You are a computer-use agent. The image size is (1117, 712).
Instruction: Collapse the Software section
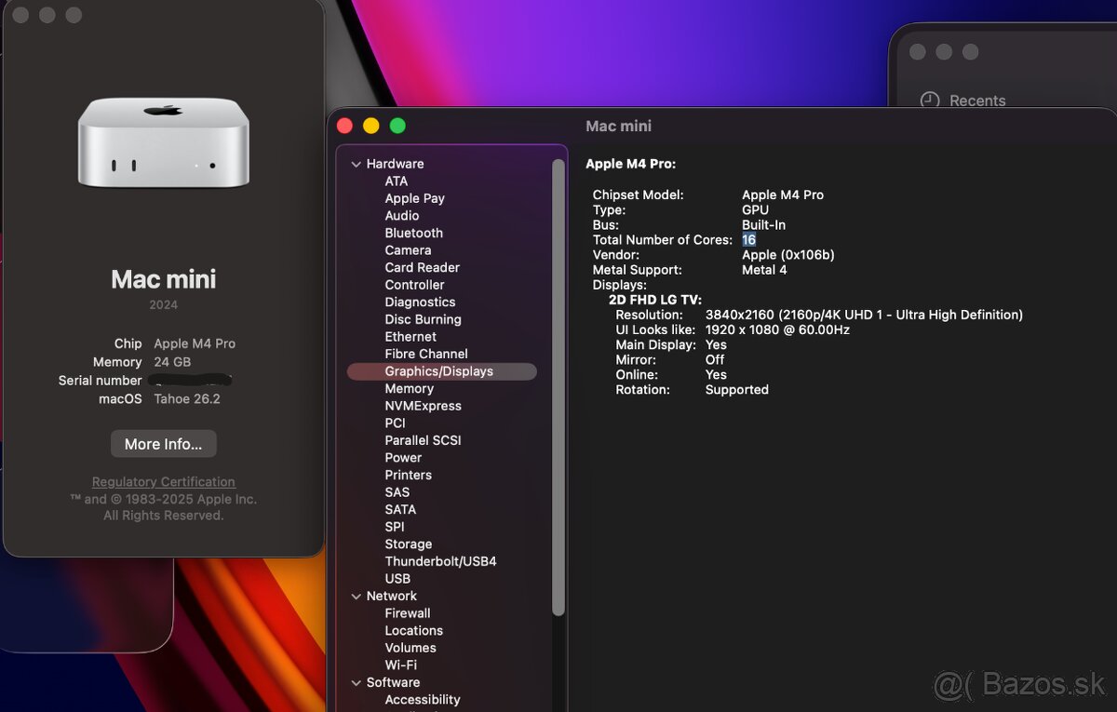[x=356, y=682]
